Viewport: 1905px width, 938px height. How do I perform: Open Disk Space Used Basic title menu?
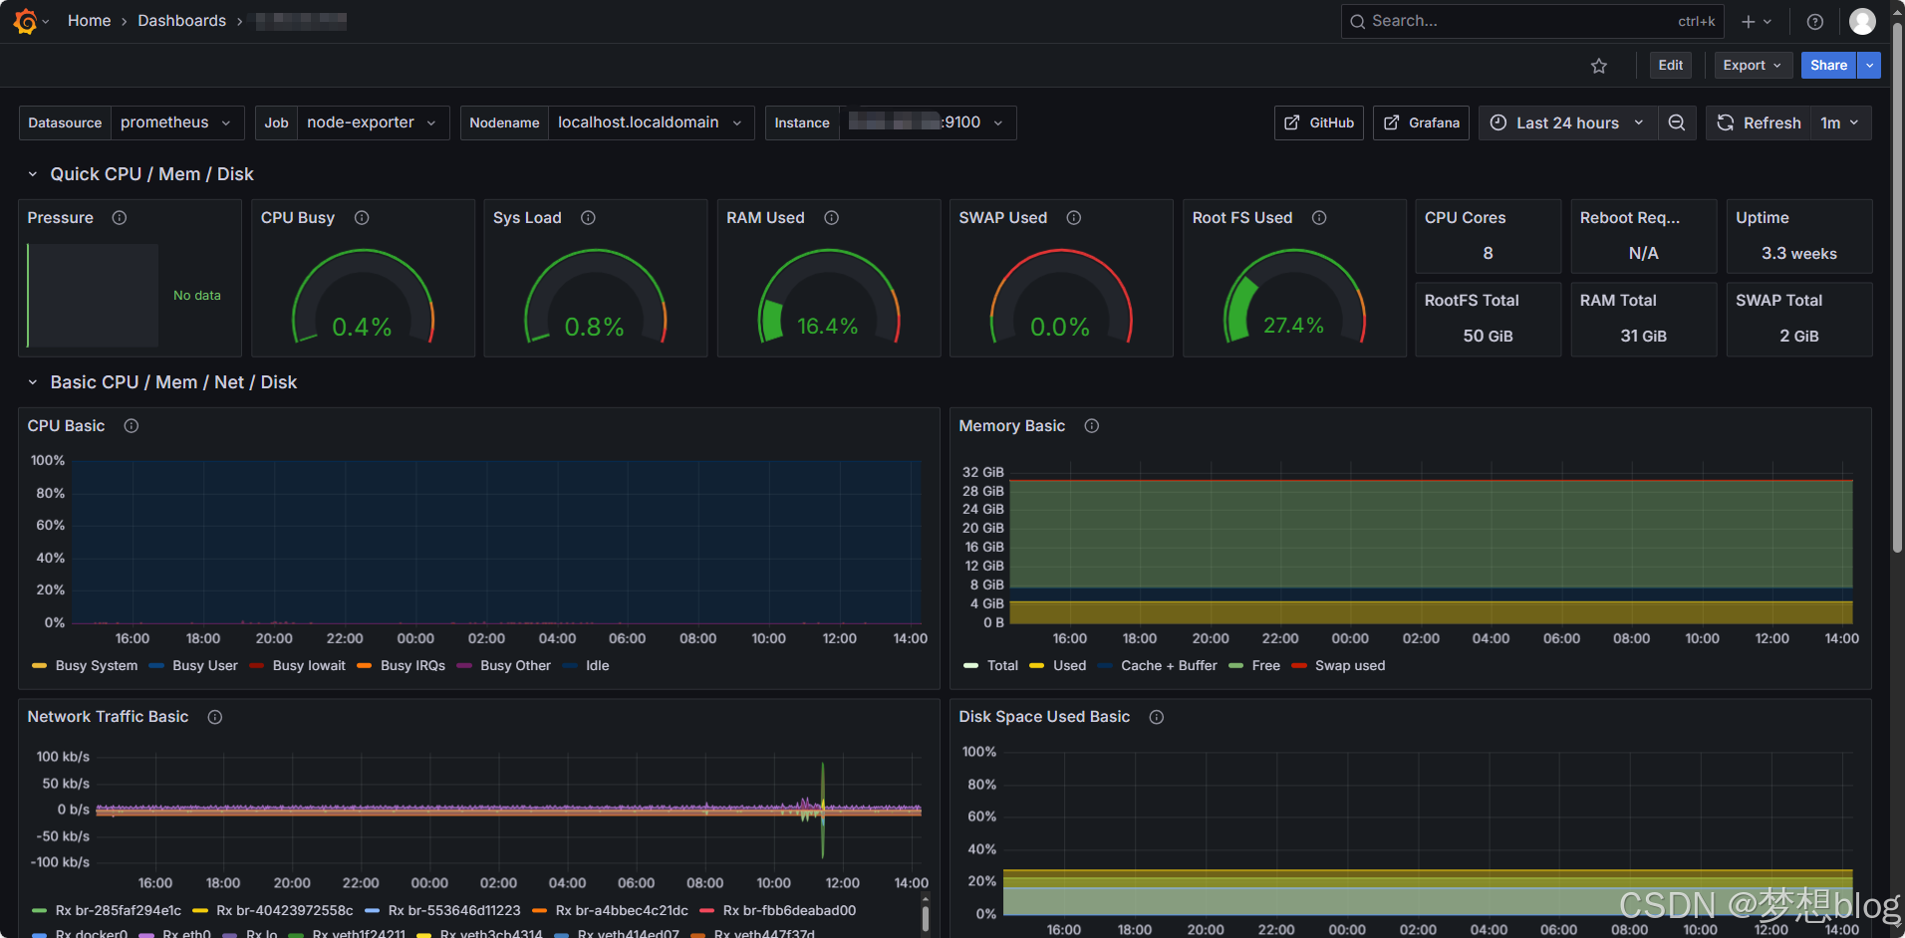pyautogui.click(x=1044, y=716)
